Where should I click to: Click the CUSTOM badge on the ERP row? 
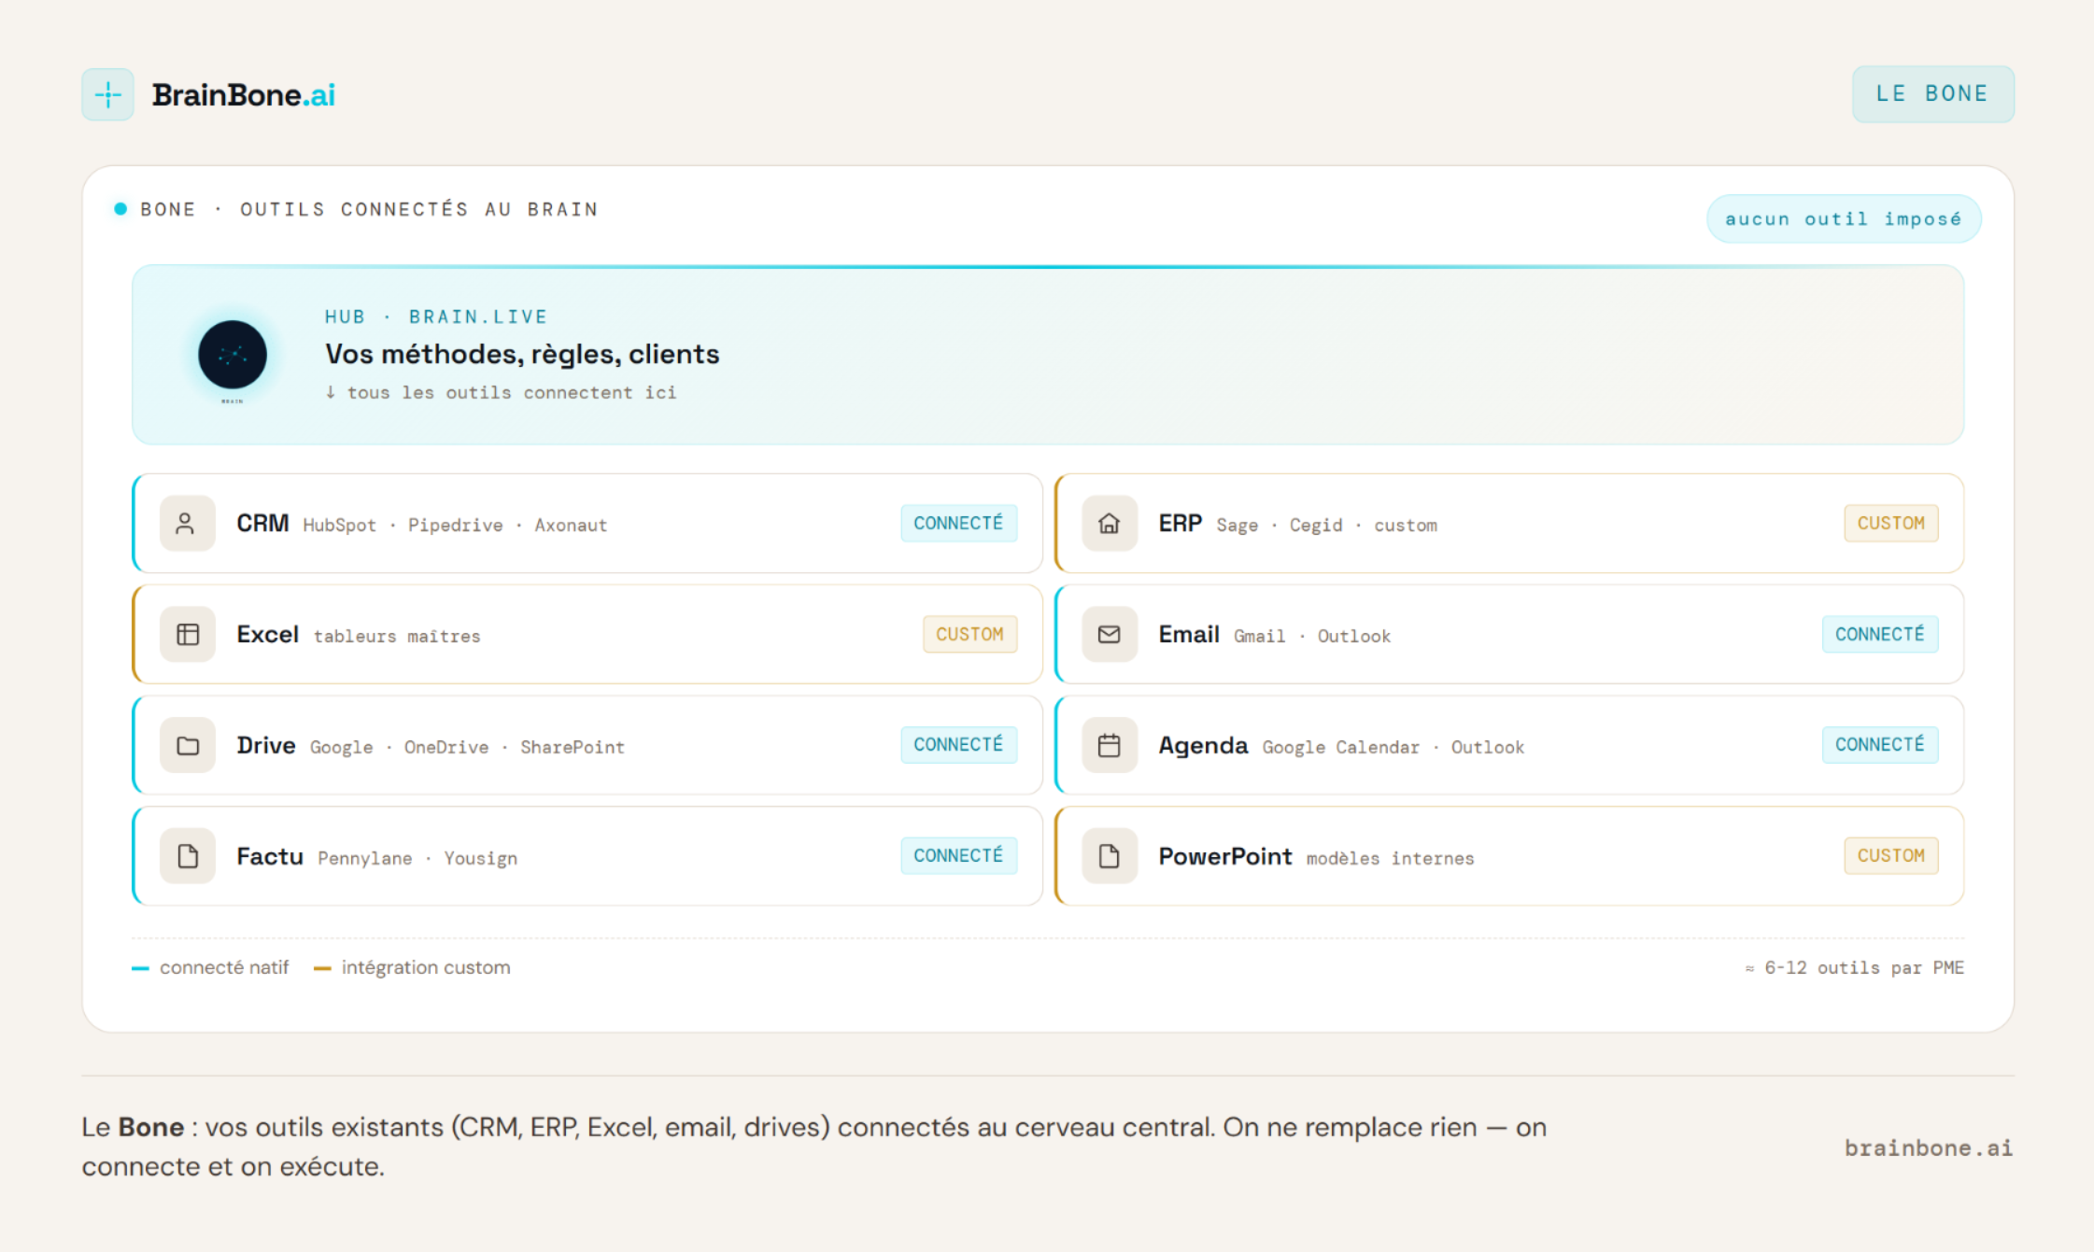point(1891,523)
